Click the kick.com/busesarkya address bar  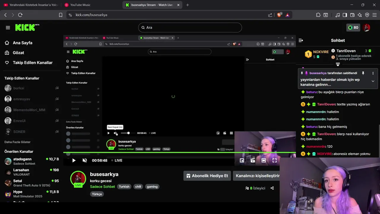[166, 15]
